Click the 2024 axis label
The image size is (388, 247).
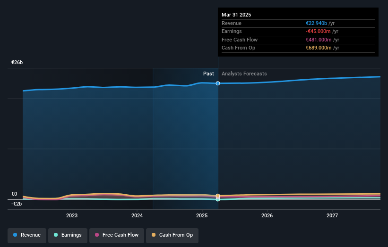137,216
